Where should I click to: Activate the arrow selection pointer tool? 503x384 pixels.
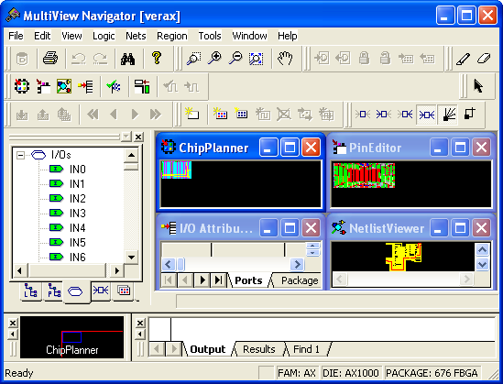478,86
